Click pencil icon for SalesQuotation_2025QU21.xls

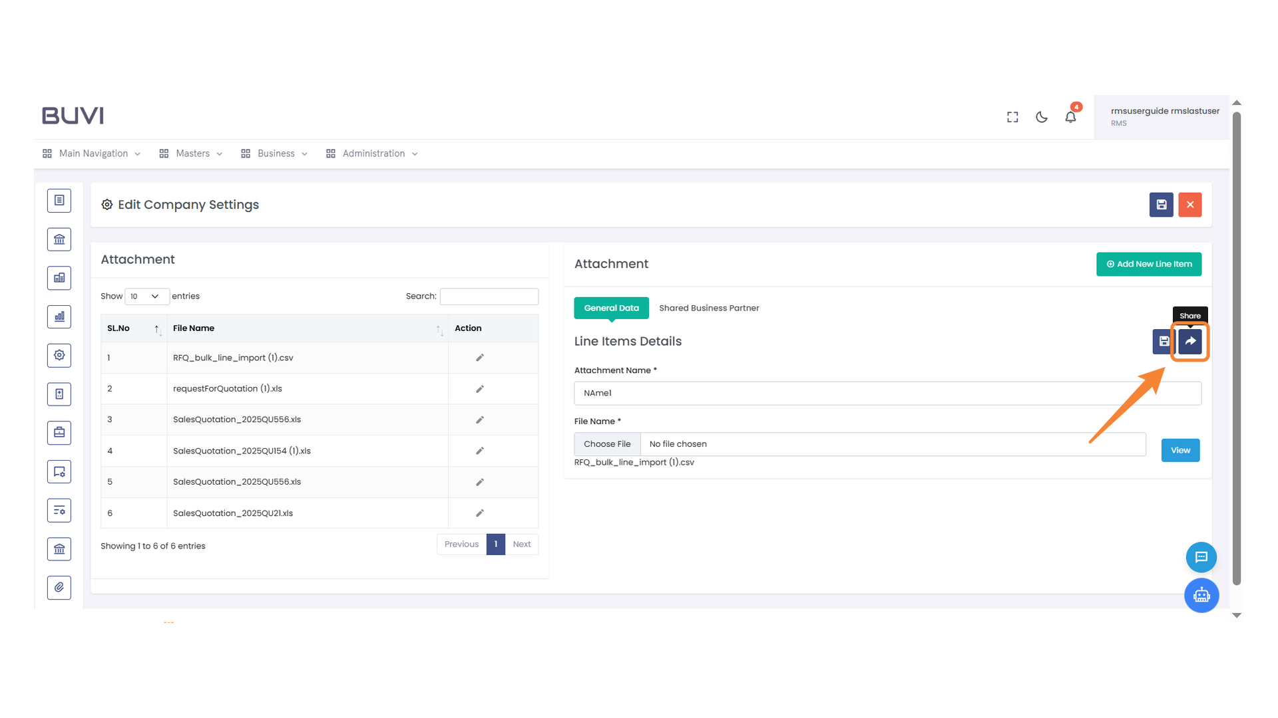[479, 513]
